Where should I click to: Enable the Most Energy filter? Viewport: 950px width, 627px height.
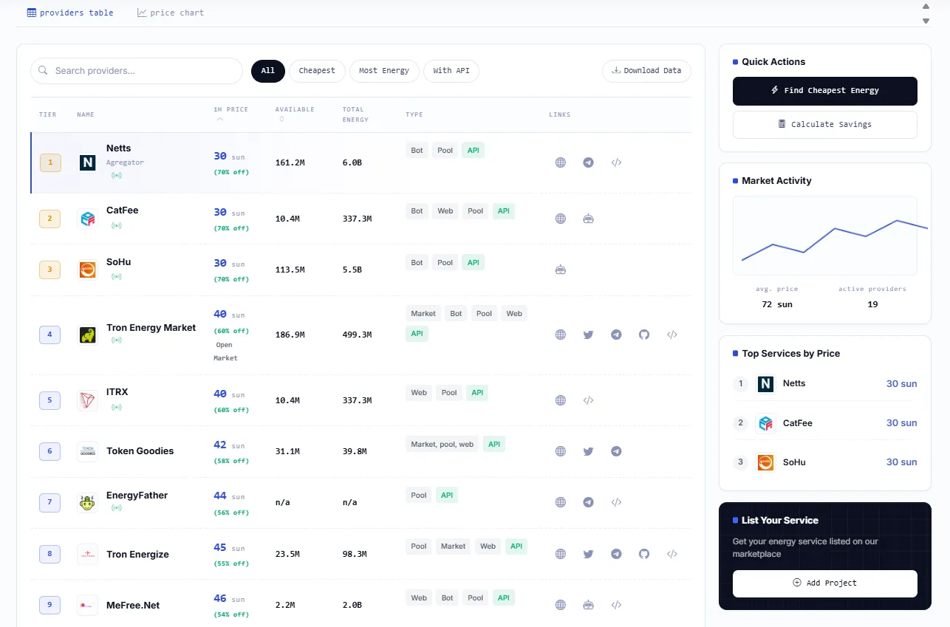[x=384, y=71]
